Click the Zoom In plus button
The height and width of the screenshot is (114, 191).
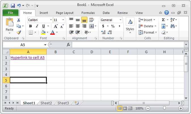click(181, 108)
